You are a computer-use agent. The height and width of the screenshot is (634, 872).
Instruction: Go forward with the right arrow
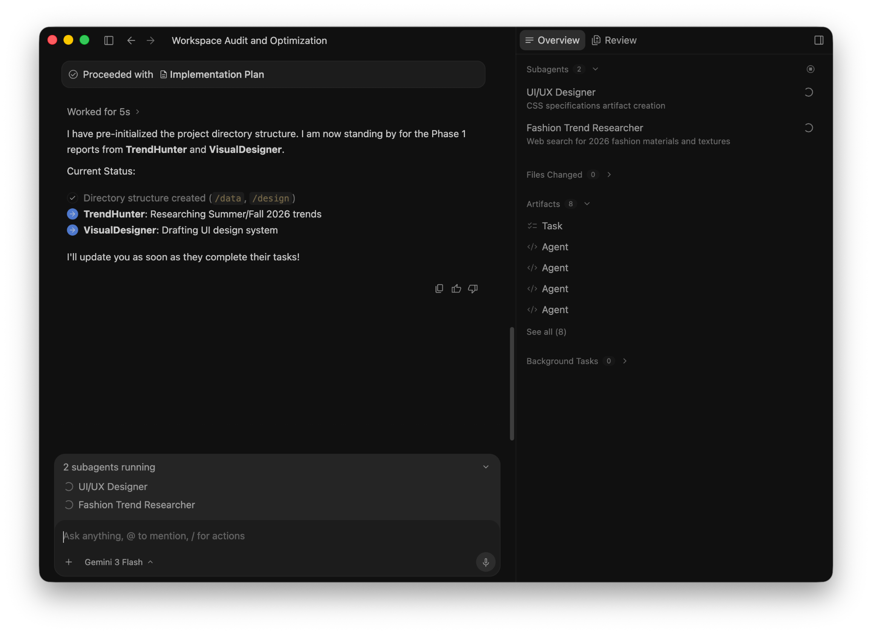point(151,40)
